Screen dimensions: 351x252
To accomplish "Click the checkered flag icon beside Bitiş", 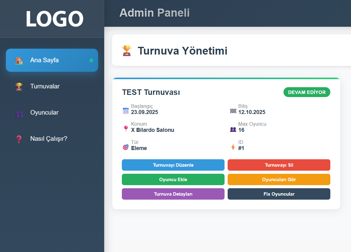I will (233, 111).
